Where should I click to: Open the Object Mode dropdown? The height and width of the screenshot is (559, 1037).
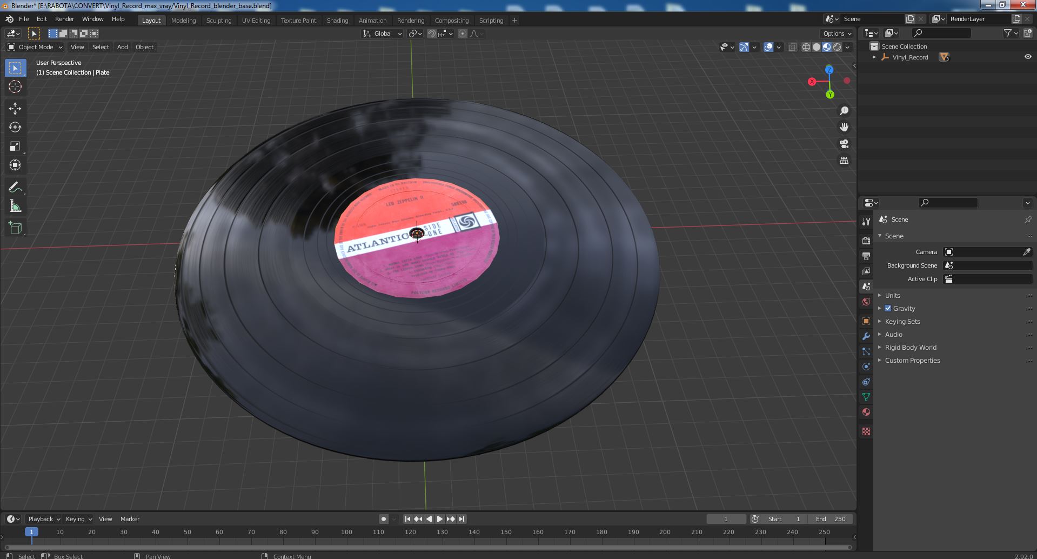pyautogui.click(x=35, y=47)
